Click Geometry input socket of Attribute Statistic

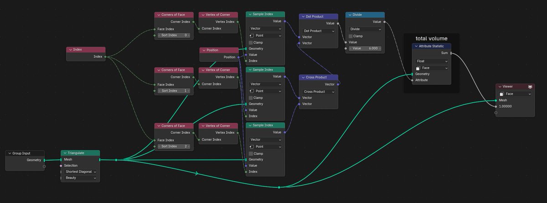point(412,74)
